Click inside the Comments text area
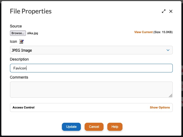Screen dimensions: 183x137 (91, 90)
